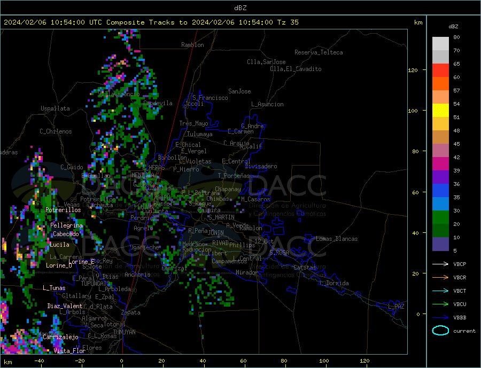Click the 'Reserva_Telteca' map label
Image resolution: width=481 pixels, height=368 pixels.
point(319,52)
